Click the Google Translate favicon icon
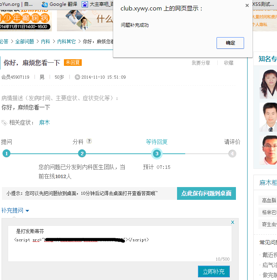 pyautogui.click(x=45, y=4)
